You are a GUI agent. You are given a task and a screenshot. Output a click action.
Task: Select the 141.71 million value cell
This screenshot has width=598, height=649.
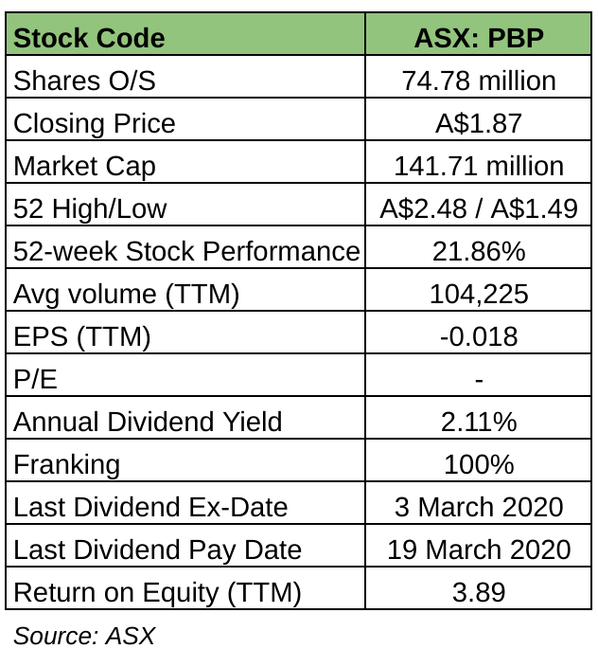coord(478,166)
